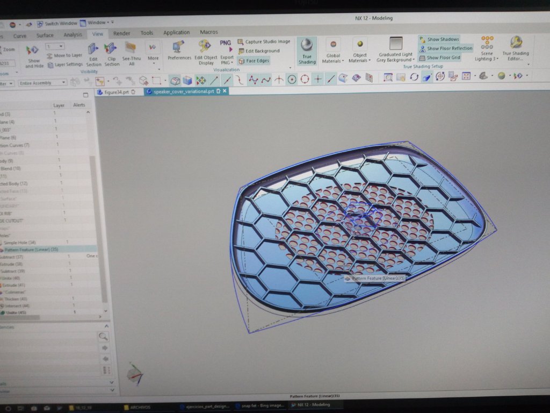Collapse the Dependencies panel chevron
The width and height of the screenshot is (550, 413).
[106, 326]
